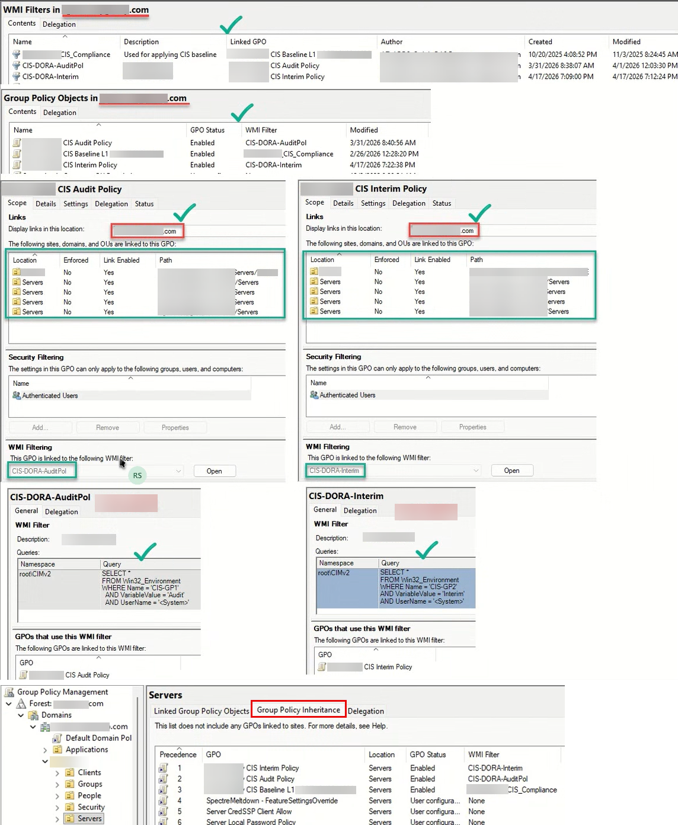Sort inheritance list by Precedence column
This screenshot has height=825, width=678.
click(x=178, y=754)
